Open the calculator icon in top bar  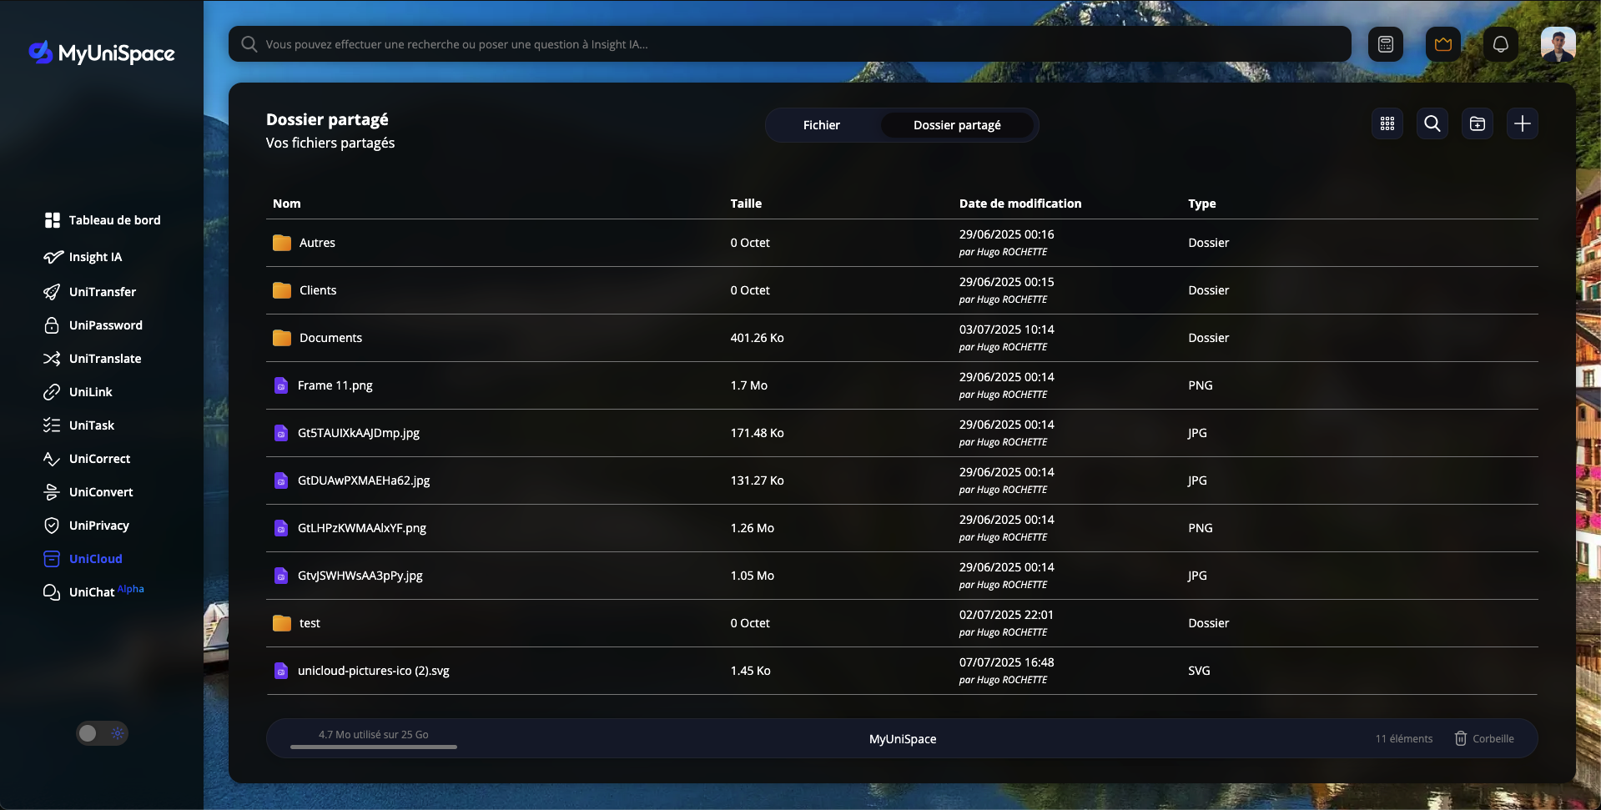[x=1385, y=44]
